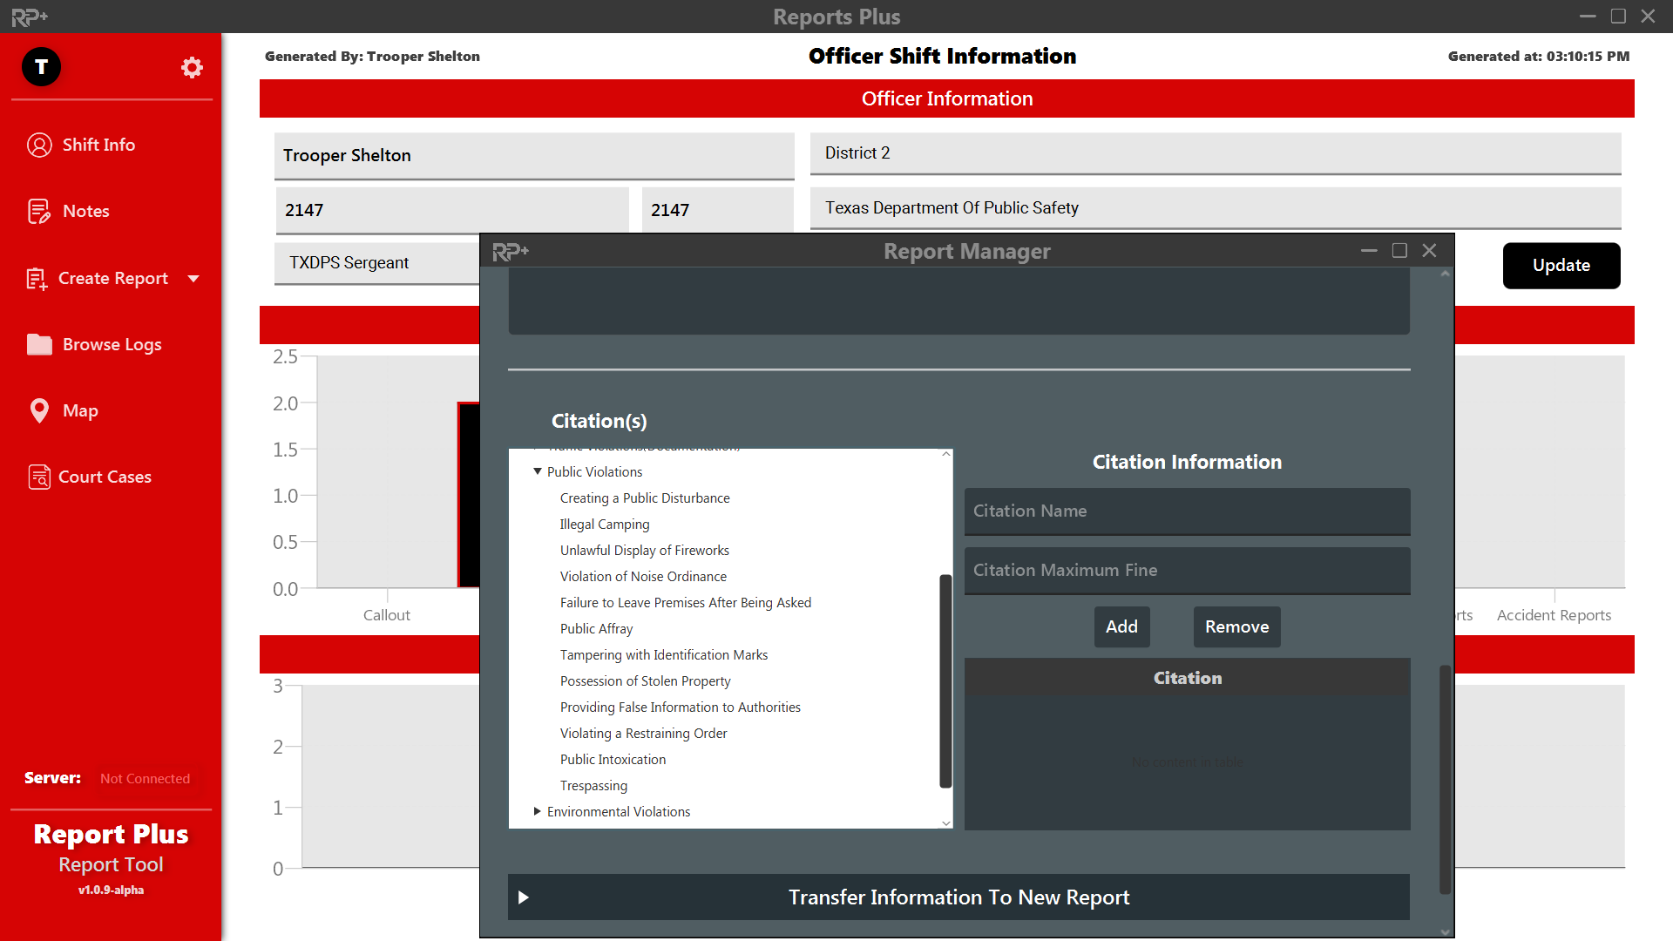1673x941 pixels.
Task: Open settings gear in sidebar
Action: point(192,68)
